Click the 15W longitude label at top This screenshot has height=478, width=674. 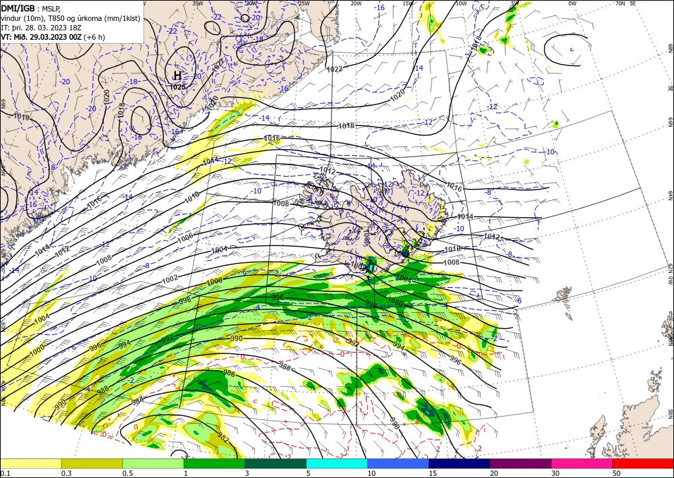[x=408, y=3]
